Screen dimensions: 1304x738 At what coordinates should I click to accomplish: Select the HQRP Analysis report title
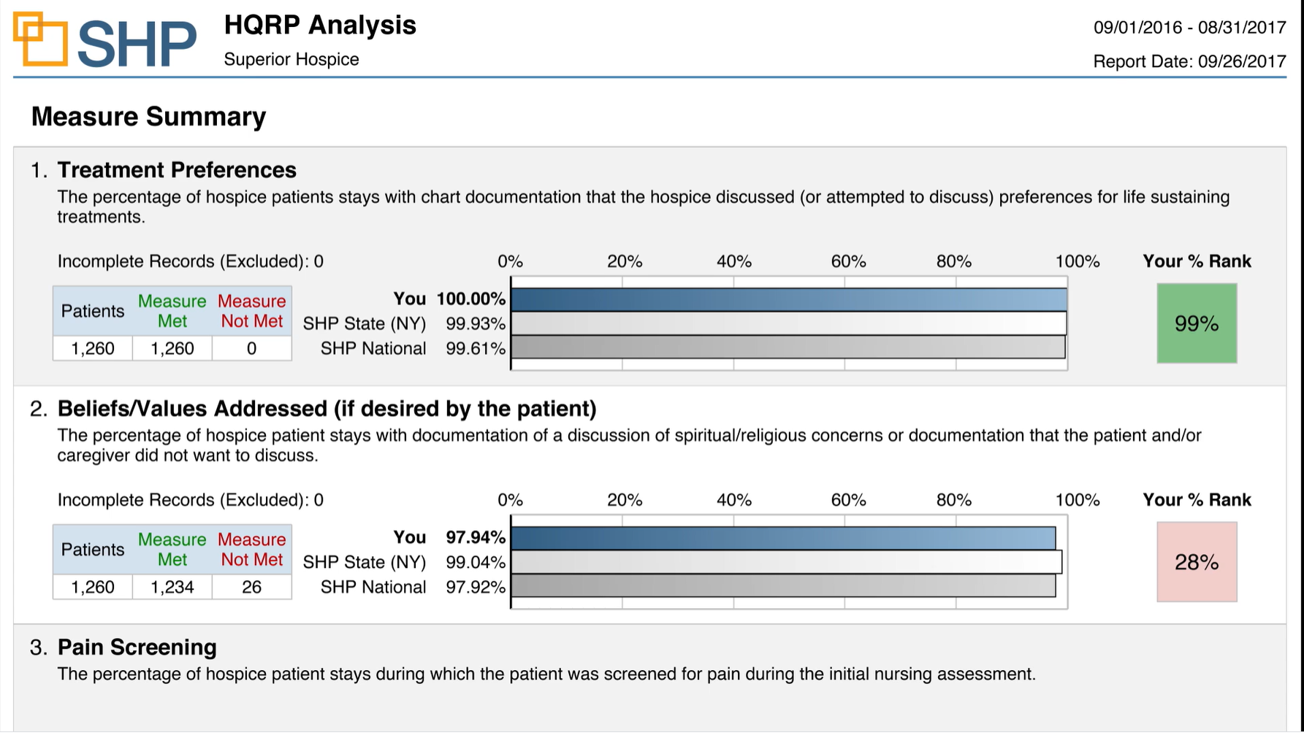tap(320, 25)
